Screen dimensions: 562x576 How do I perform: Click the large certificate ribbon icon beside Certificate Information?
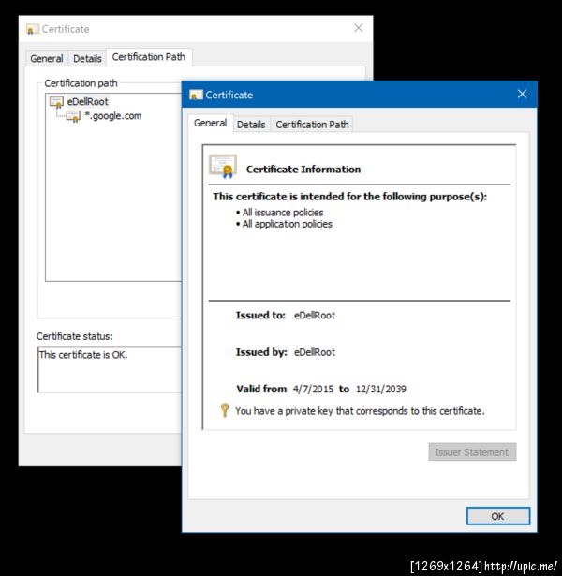[223, 167]
